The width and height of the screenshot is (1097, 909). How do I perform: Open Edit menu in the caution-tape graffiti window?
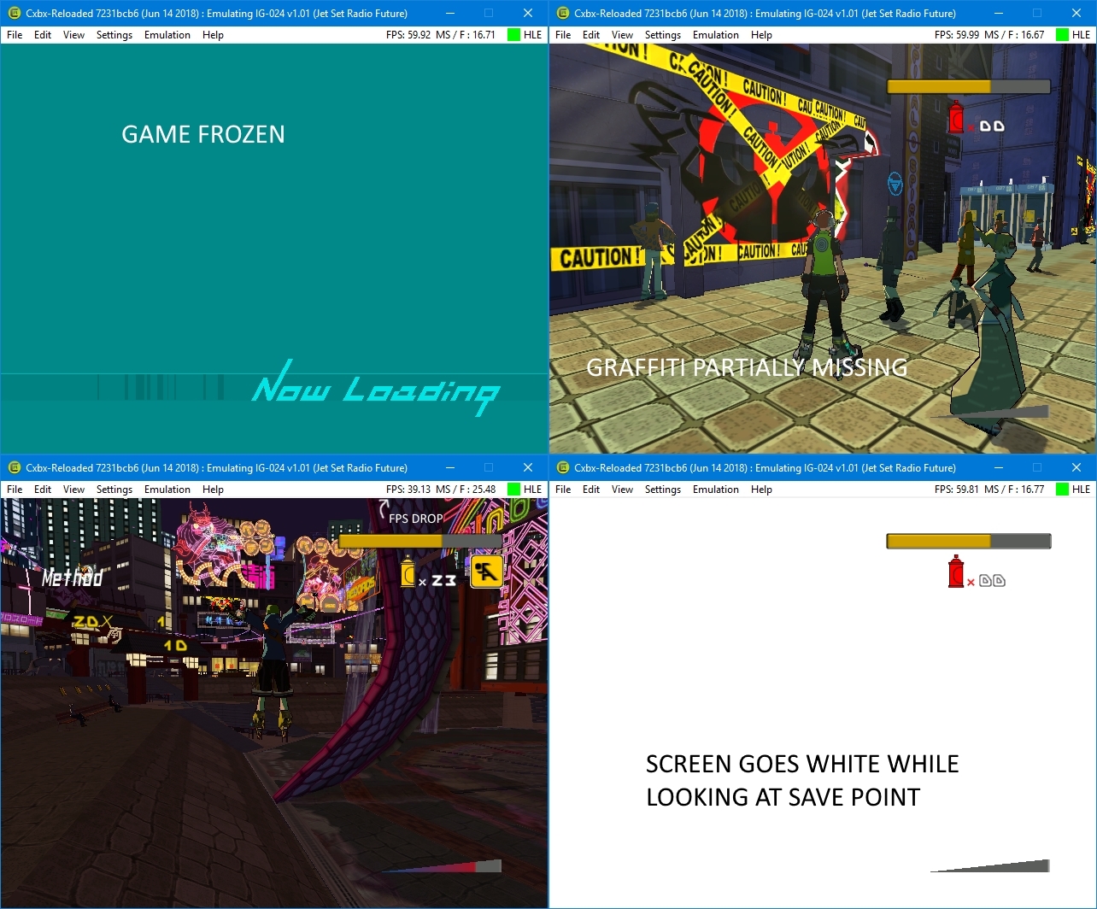coord(591,35)
